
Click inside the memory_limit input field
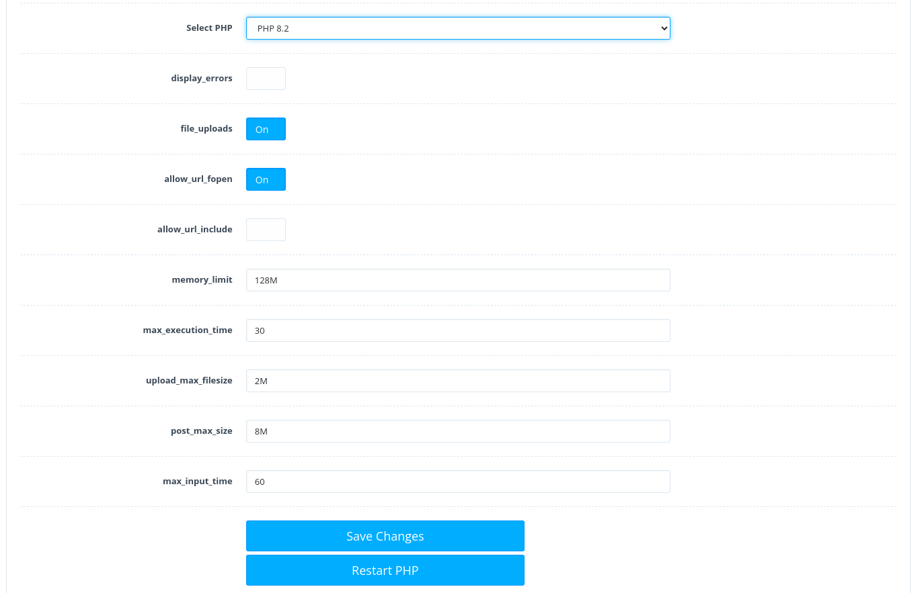click(x=458, y=280)
